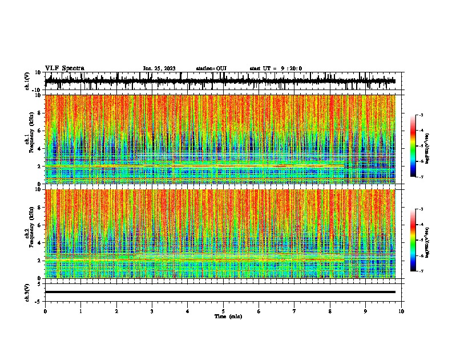Click the ch.1 voltage waveform panel
This screenshot has width=452, height=349.
click(224, 81)
